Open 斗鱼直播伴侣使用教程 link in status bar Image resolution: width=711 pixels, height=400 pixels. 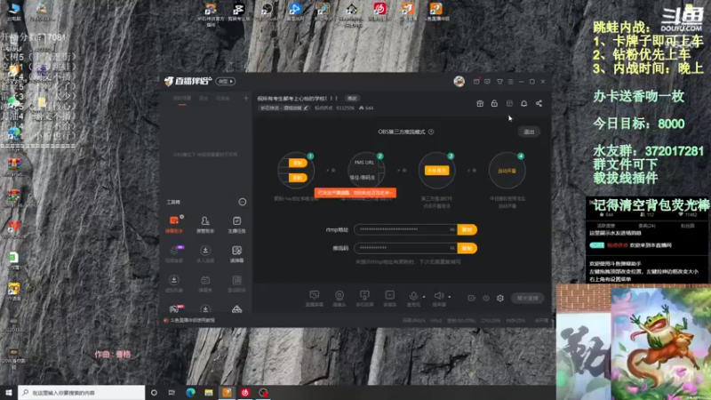point(193,320)
